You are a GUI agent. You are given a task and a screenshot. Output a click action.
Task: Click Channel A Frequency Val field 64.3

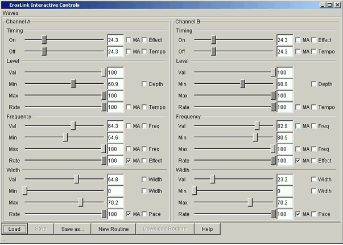pyautogui.click(x=115, y=126)
